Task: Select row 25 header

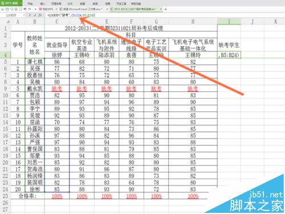Action: pos(6,196)
